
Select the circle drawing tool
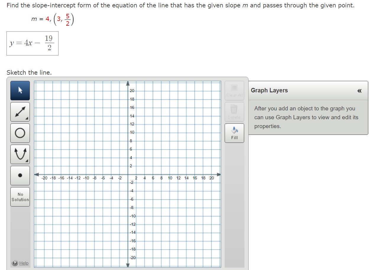[20, 133]
